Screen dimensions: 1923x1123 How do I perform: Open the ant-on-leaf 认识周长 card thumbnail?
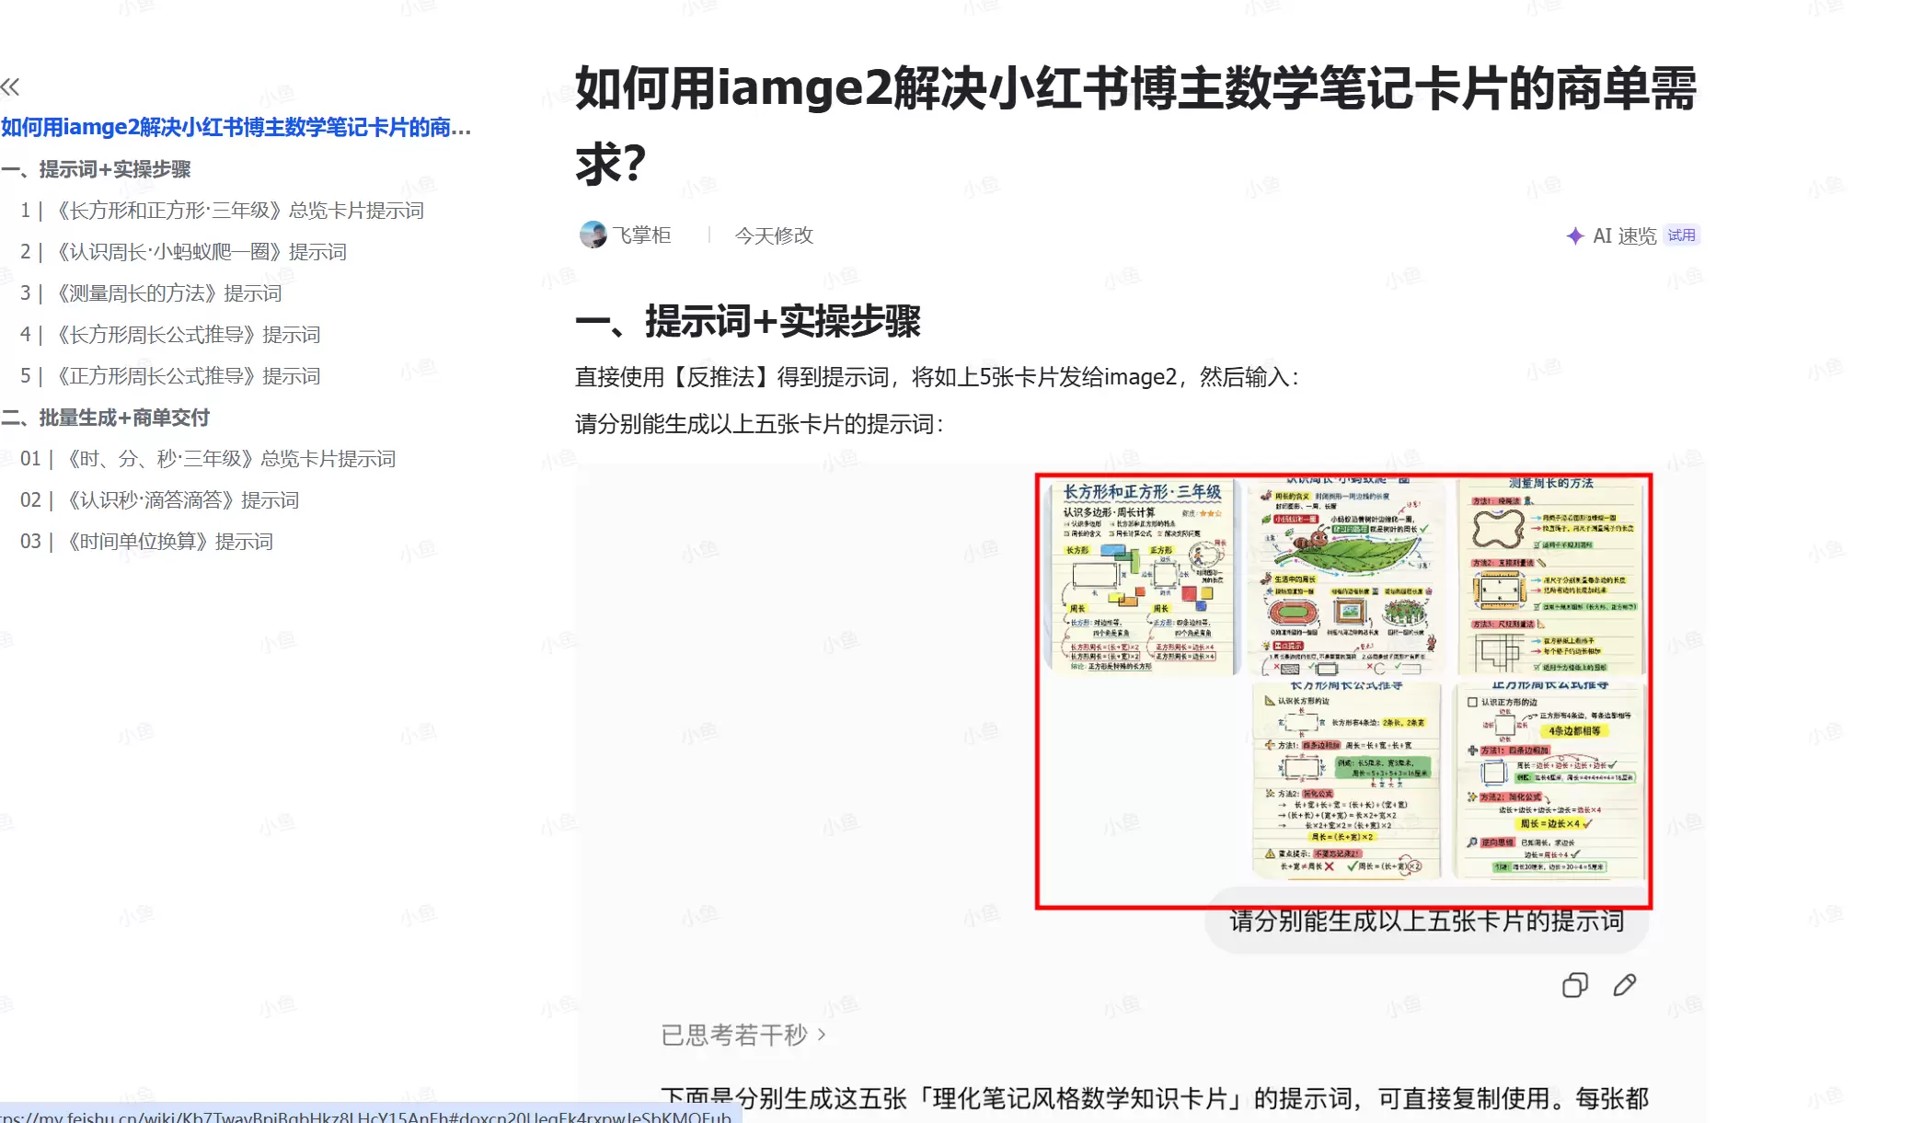tap(1347, 577)
